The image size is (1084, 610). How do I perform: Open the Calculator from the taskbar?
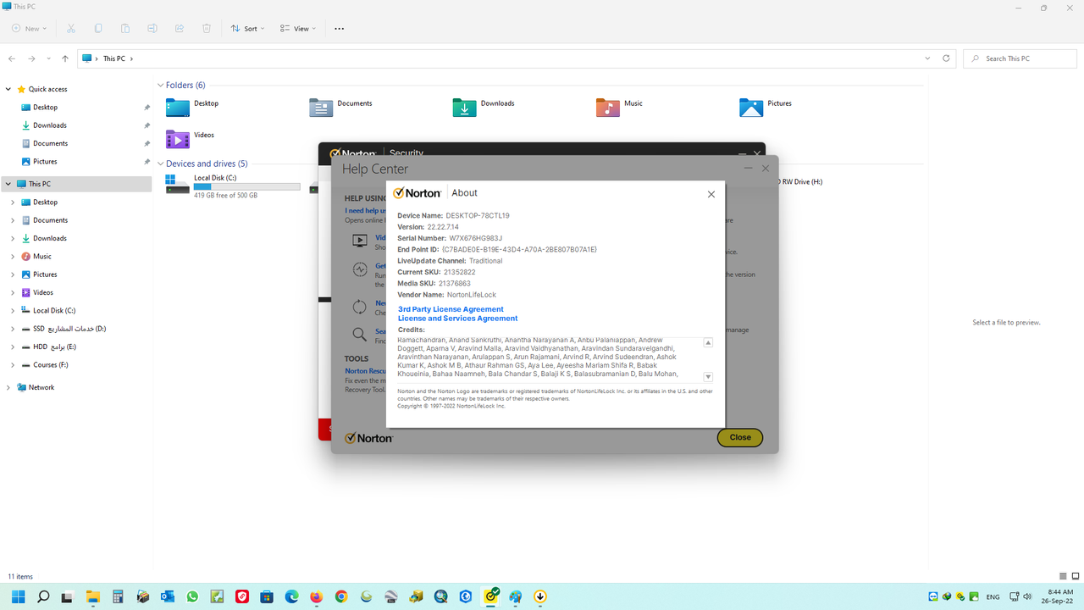(118, 596)
